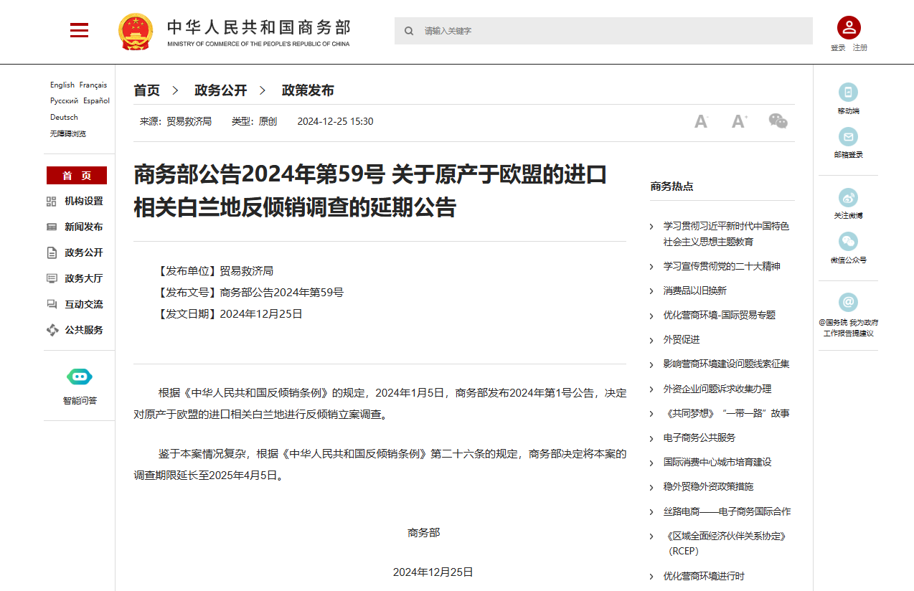Click the article title heading
The height and width of the screenshot is (591, 914).
(370, 191)
